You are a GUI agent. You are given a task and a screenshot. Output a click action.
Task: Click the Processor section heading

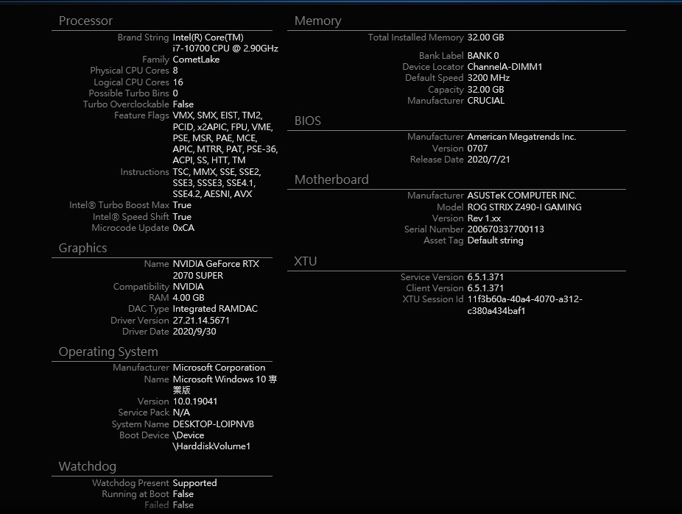point(85,21)
